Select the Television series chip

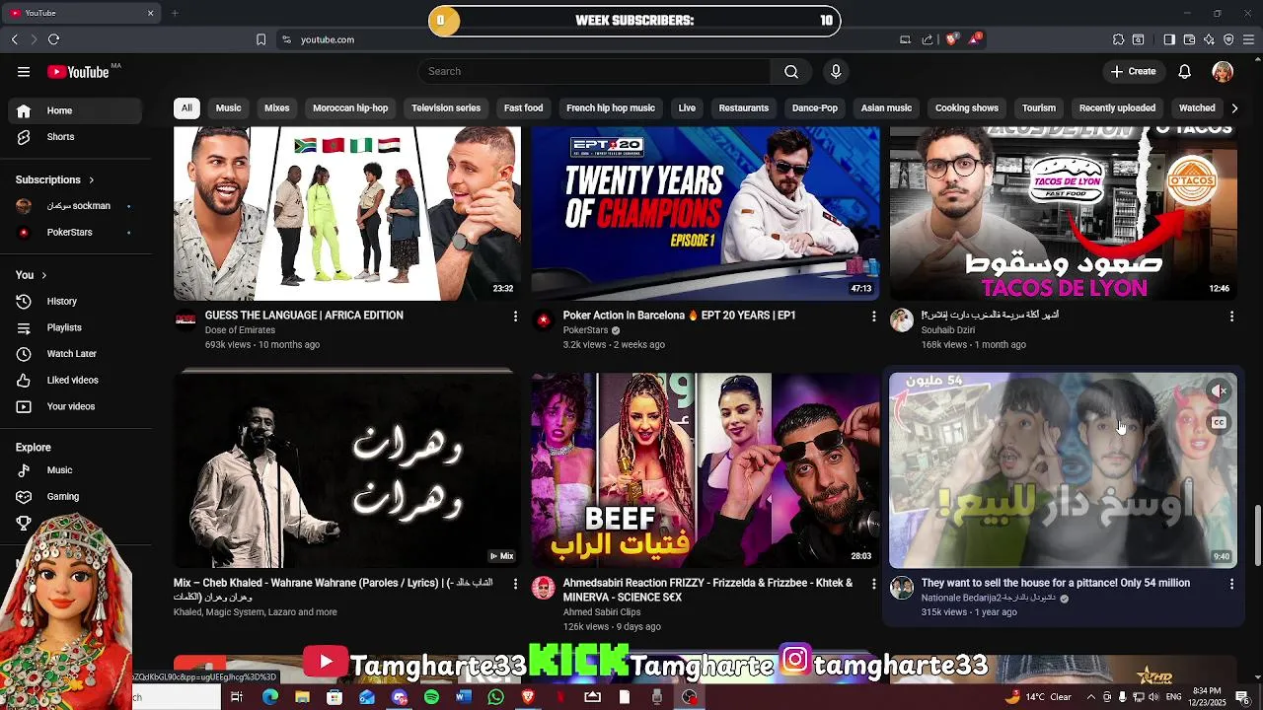[446, 107]
